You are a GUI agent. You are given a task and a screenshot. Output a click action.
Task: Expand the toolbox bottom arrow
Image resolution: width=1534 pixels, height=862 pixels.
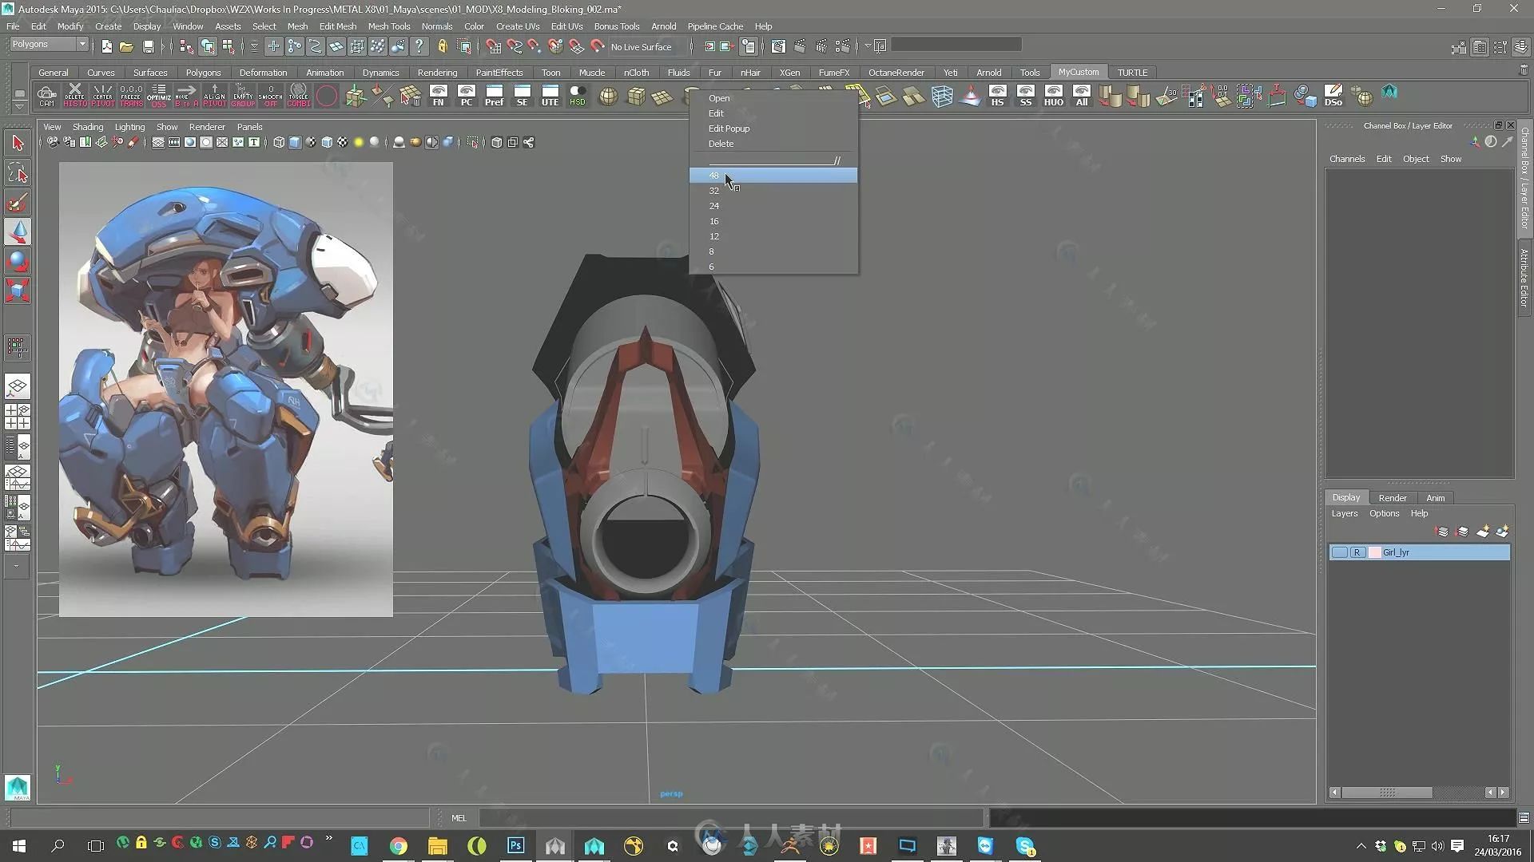point(16,567)
